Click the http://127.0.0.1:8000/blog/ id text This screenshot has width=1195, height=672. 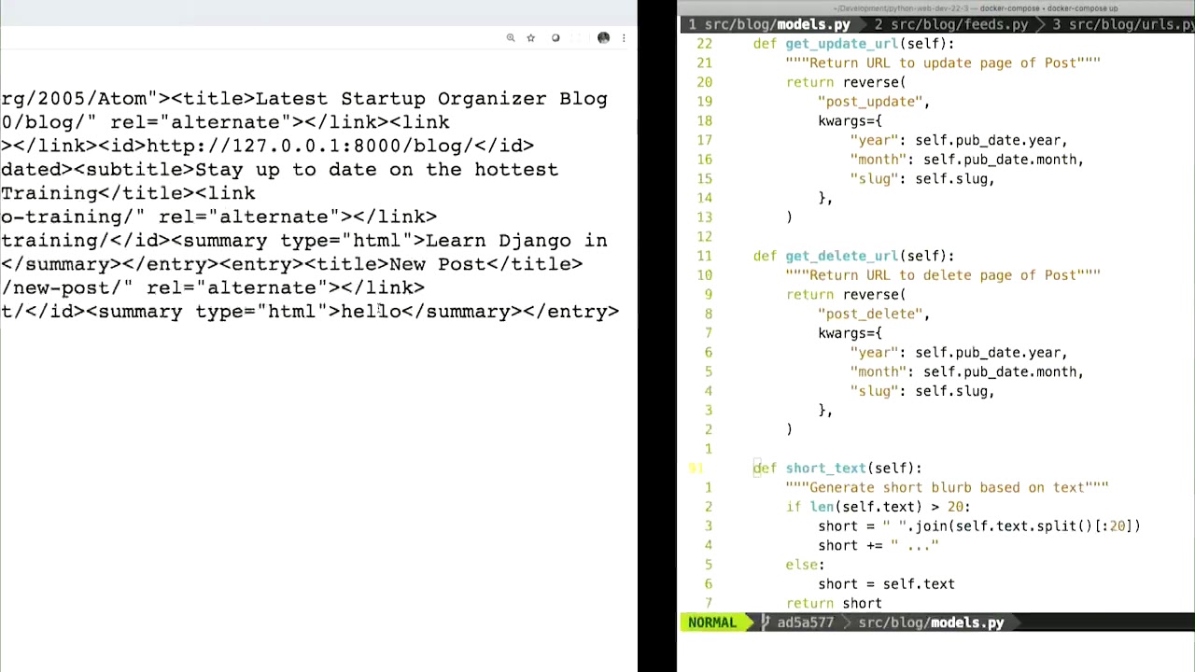click(310, 147)
